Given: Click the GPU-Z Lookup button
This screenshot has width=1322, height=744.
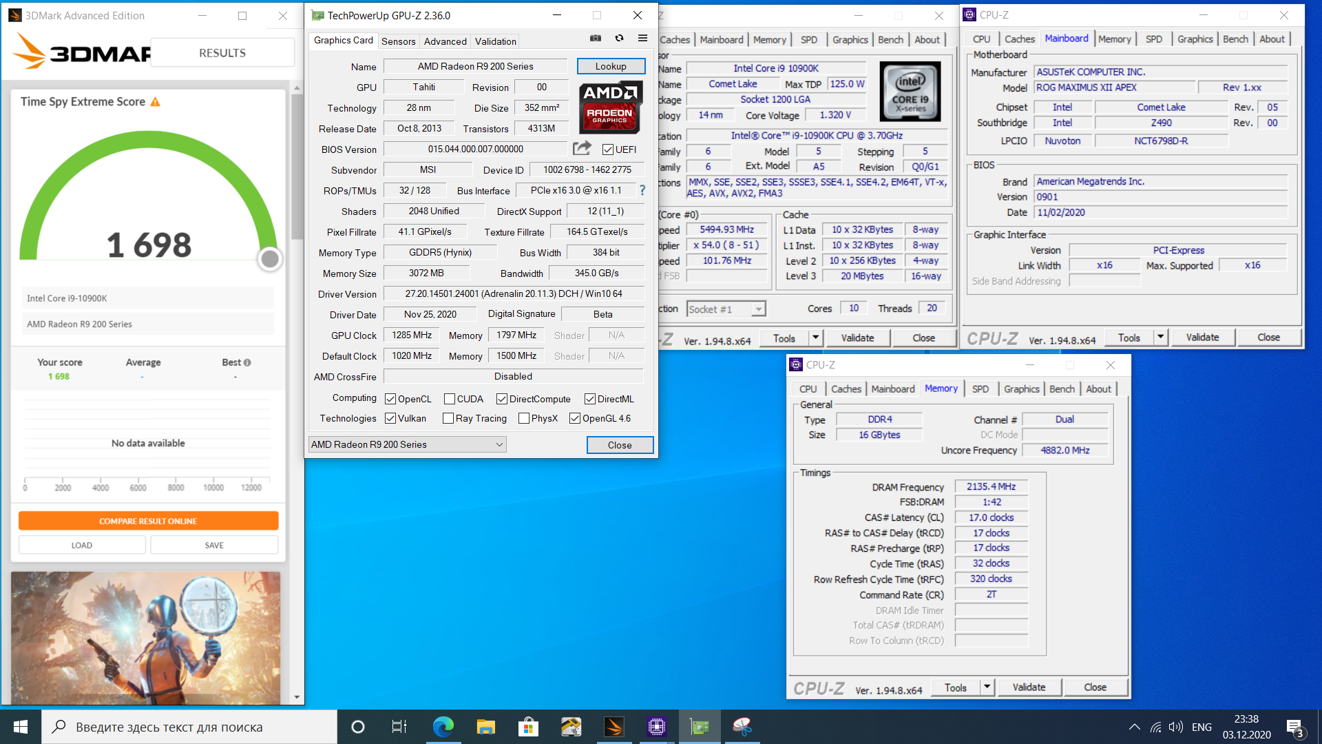Looking at the screenshot, I should click(x=611, y=66).
